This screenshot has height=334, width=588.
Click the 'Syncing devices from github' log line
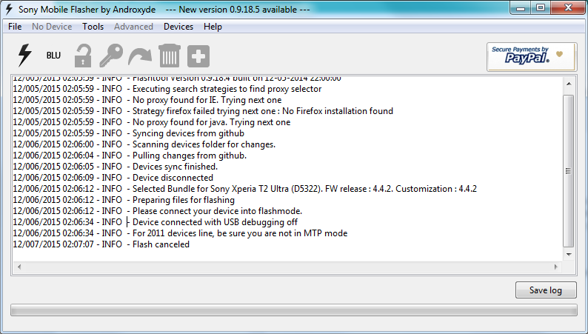[129, 133]
